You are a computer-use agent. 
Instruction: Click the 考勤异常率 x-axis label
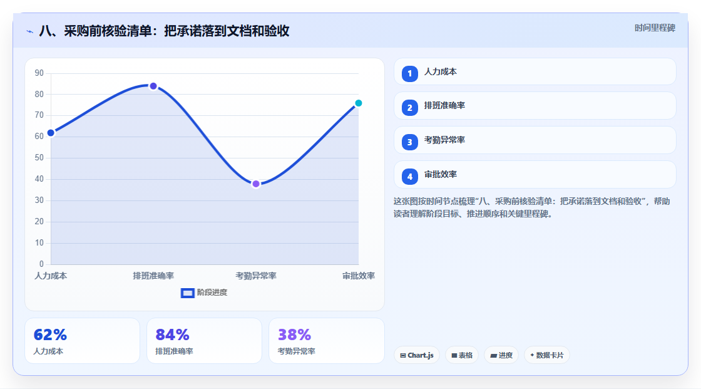[x=256, y=276]
